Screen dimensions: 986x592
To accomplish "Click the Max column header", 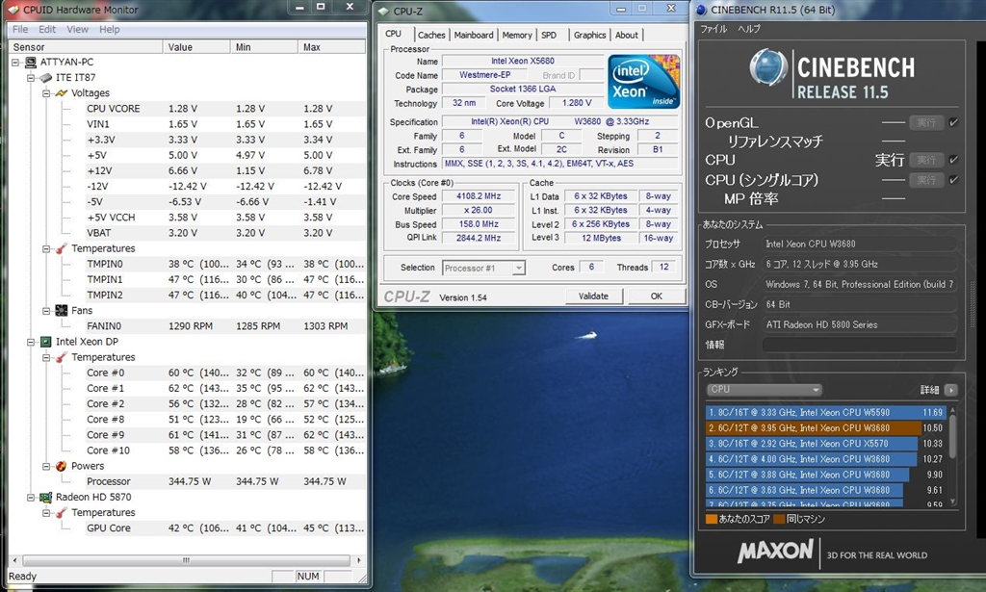I will click(331, 47).
